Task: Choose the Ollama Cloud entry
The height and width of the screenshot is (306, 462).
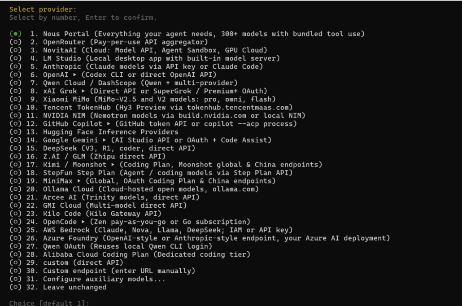Action: pyautogui.click(x=134, y=189)
